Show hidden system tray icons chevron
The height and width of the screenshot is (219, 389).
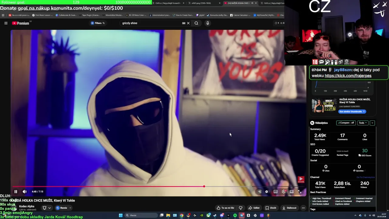[355, 215]
